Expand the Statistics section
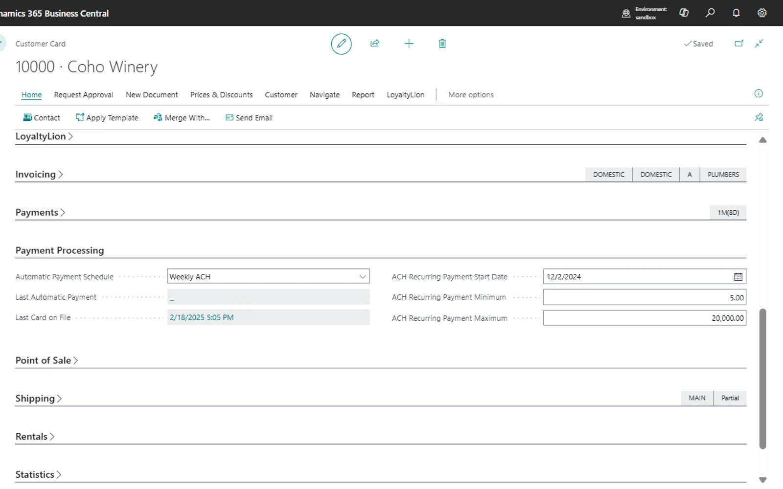This screenshot has width=783, height=489. (x=38, y=475)
